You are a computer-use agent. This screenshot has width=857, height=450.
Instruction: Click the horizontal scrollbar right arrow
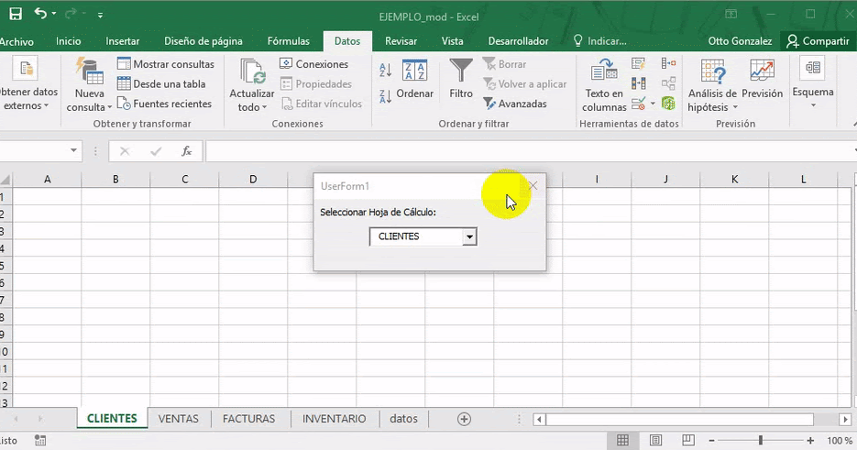(x=845, y=420)
